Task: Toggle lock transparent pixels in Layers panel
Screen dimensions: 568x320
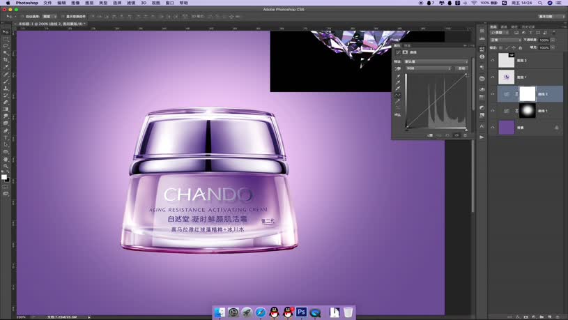Action: coord(501,48)
